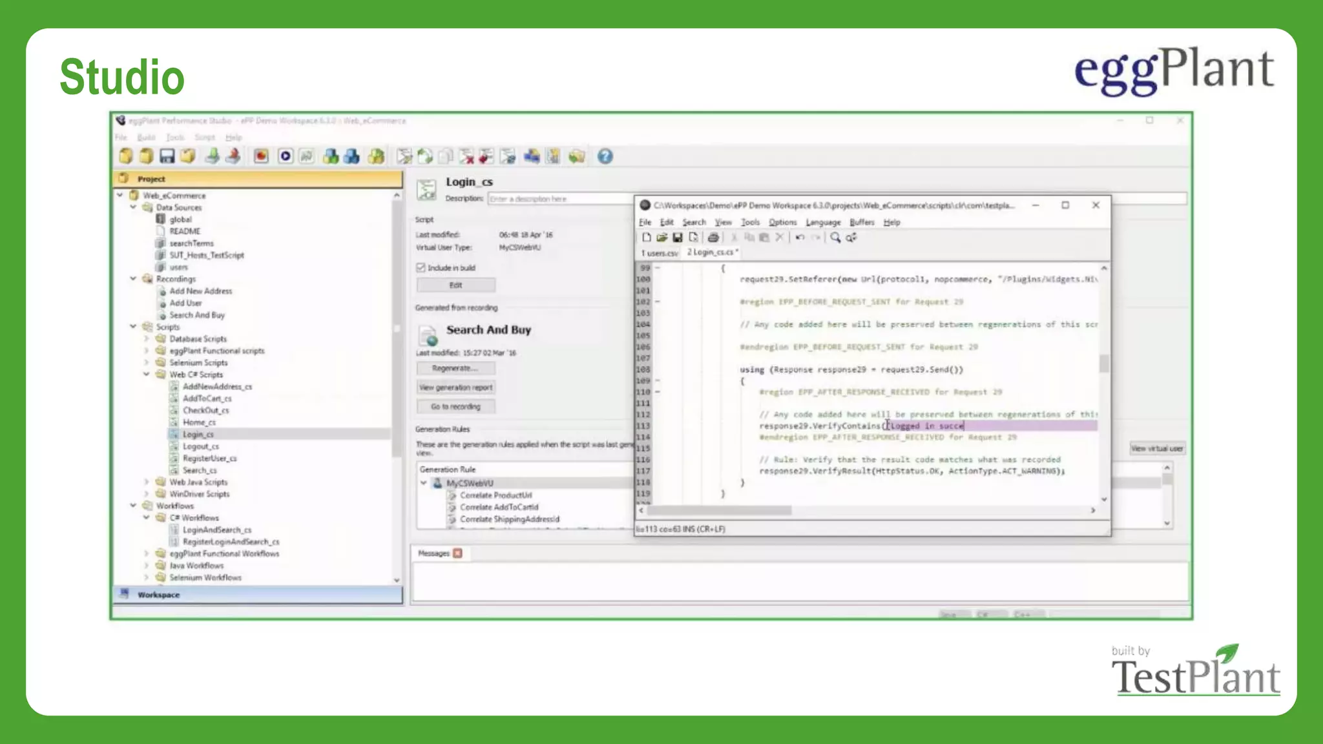Viewport: 1323px width, 744px height.
Task: Collapse the MyCSWebVU generation rule node
Action: click(x=424, y=483)
